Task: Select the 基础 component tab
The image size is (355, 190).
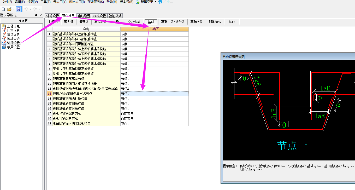Action: point(151,22)
